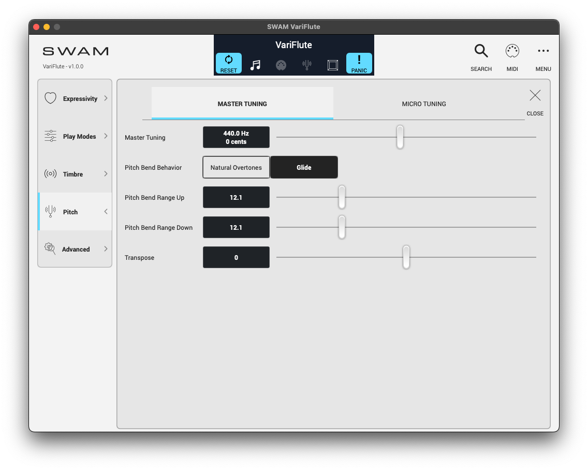Click the tuning fork icon in dark header
The width and height of the screenshot is (588, 470).
[x=307, y=65]
